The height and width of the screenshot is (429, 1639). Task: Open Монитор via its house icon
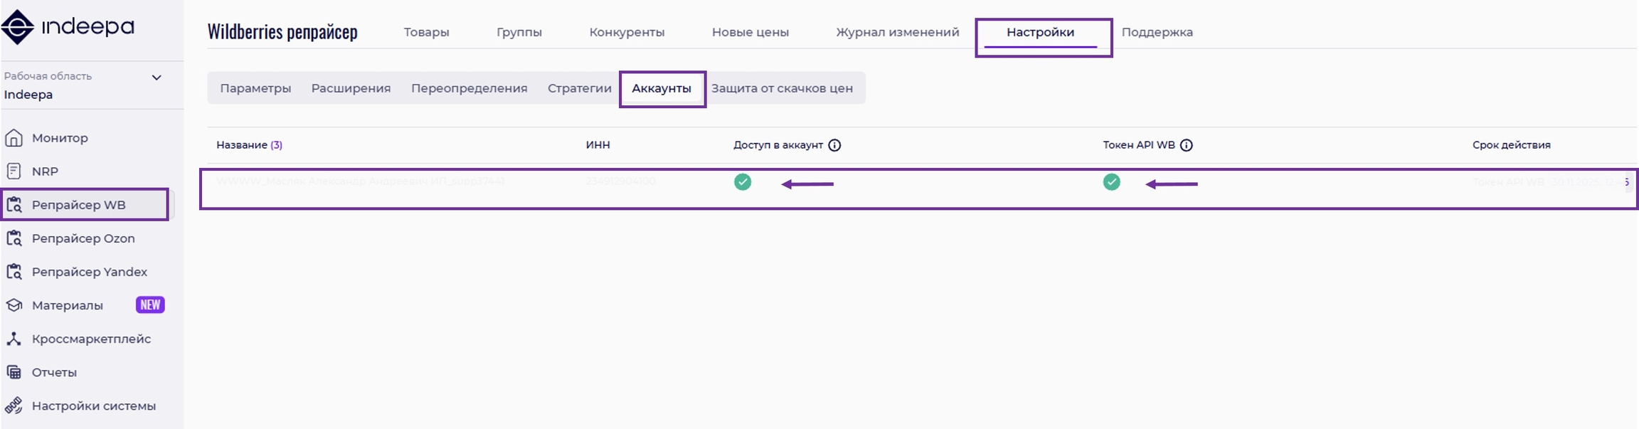click(14, 138)
